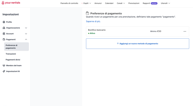Expand the Organizzazione section chevron
Screen dimensions: 193x106
26,28
